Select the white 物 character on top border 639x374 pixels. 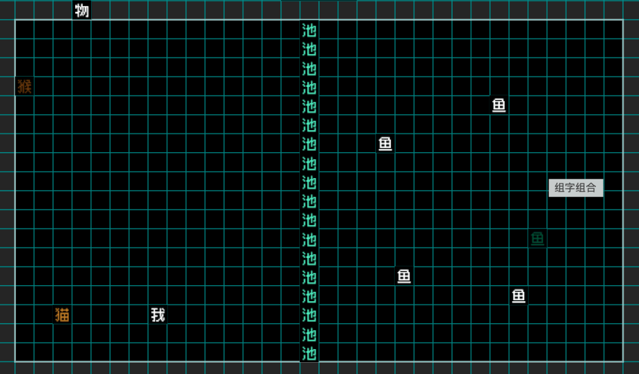pos(82,10)
